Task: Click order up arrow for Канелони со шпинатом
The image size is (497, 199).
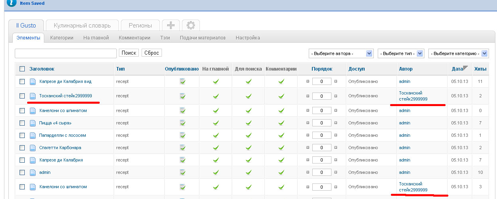Action: click(x=308, y=110)
